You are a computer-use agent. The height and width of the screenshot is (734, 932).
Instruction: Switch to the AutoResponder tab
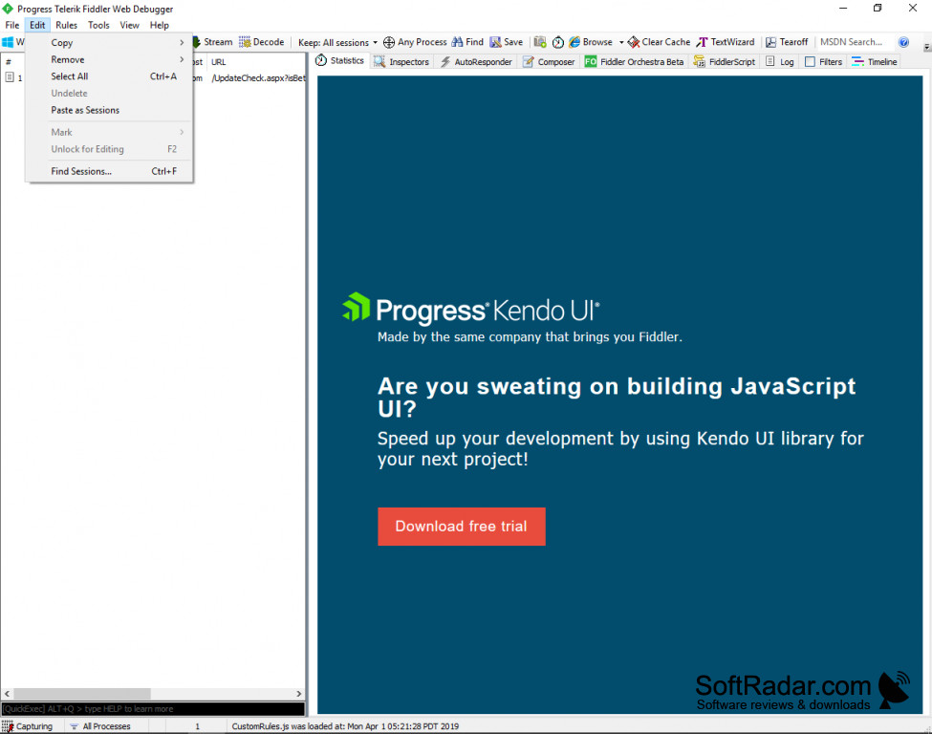(476, 62)
